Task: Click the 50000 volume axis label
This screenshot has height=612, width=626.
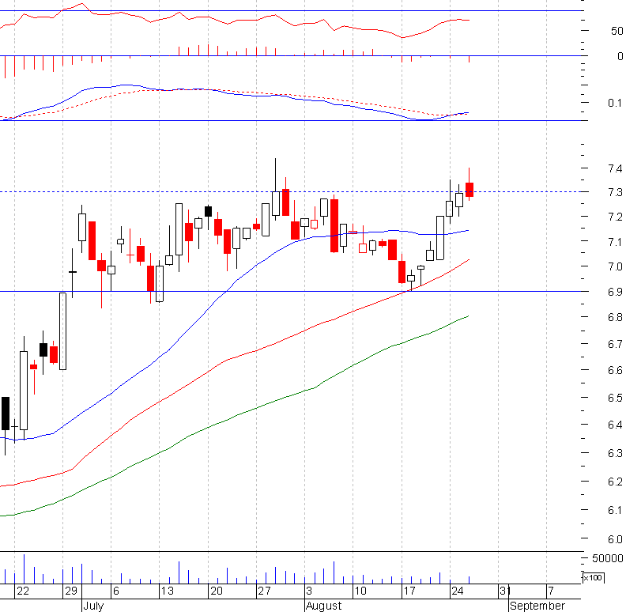Action: (x=607, y=558)
